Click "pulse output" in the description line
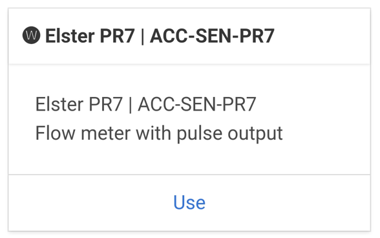This screenshot has width=380, height=238. point(230,134)
